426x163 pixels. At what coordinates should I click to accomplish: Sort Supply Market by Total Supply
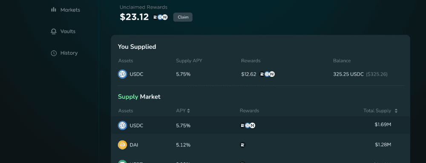click(380, 111)
